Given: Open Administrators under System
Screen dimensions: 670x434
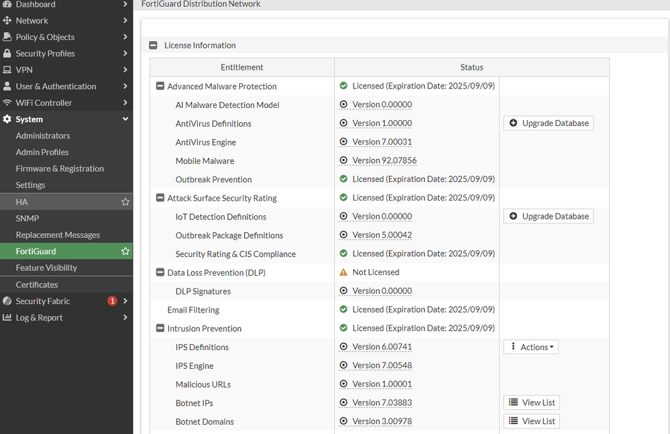Looking at the screenshot, I should pyautogui.click(x=43, y=136).
